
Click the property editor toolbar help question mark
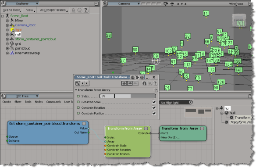(155, 83)
